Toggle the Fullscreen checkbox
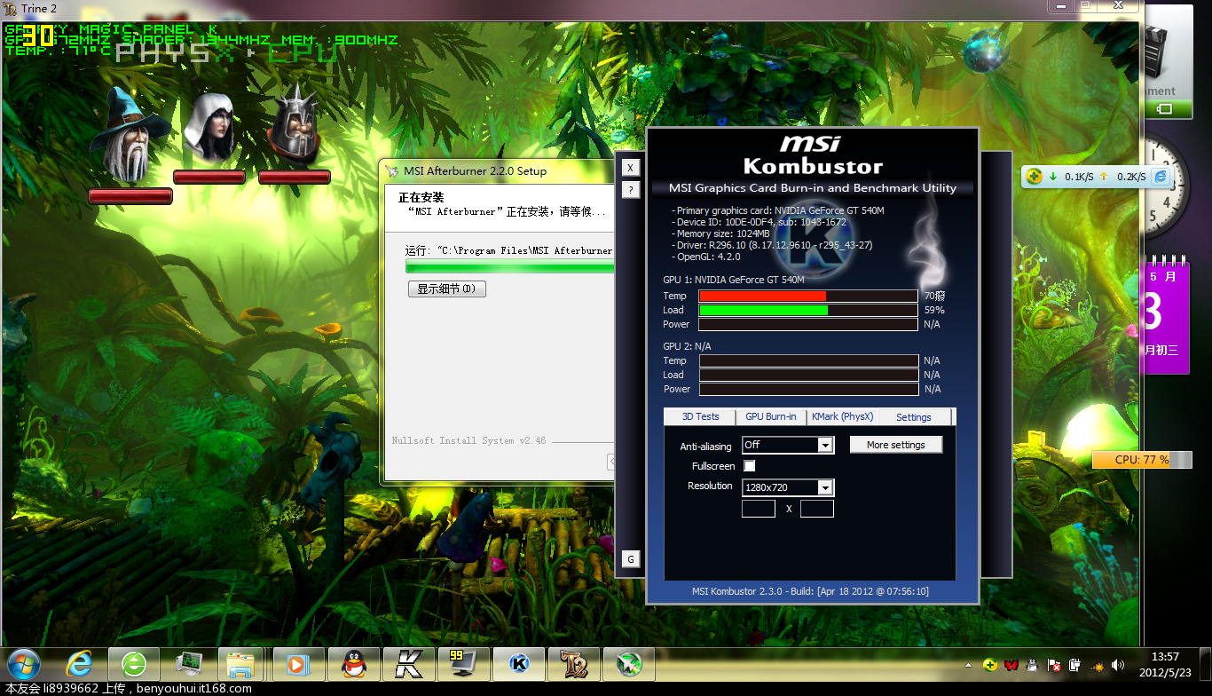 tap(750, 465)
